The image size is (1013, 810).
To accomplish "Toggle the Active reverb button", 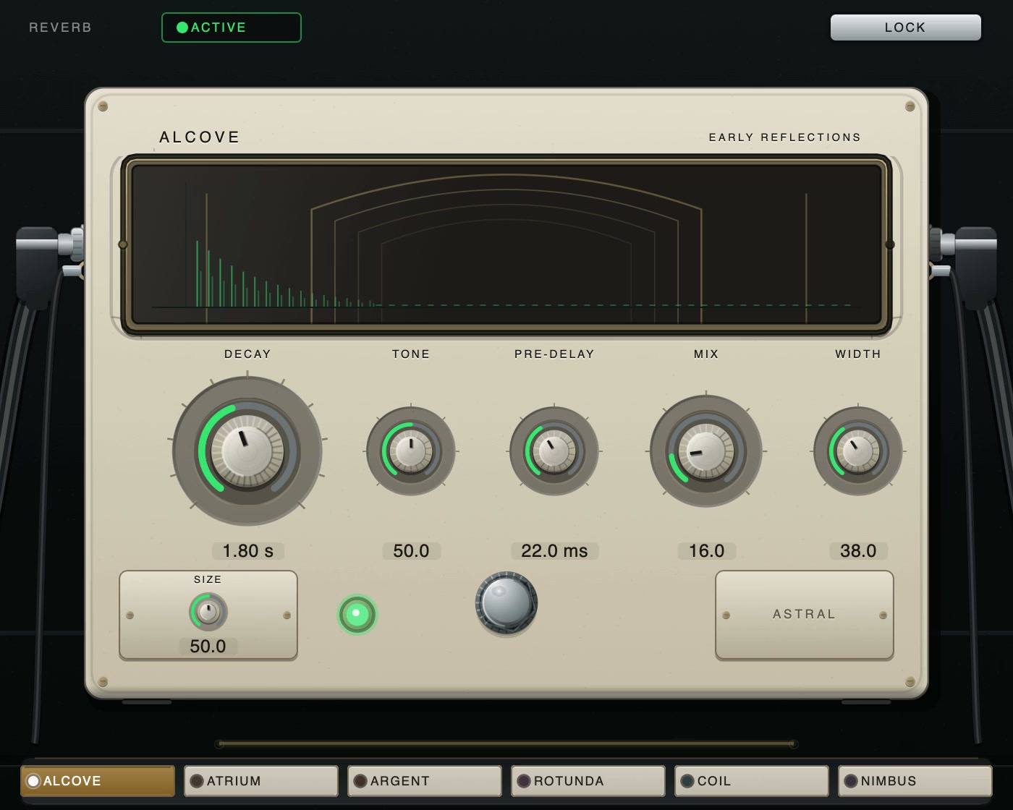I will pos(232,27).
